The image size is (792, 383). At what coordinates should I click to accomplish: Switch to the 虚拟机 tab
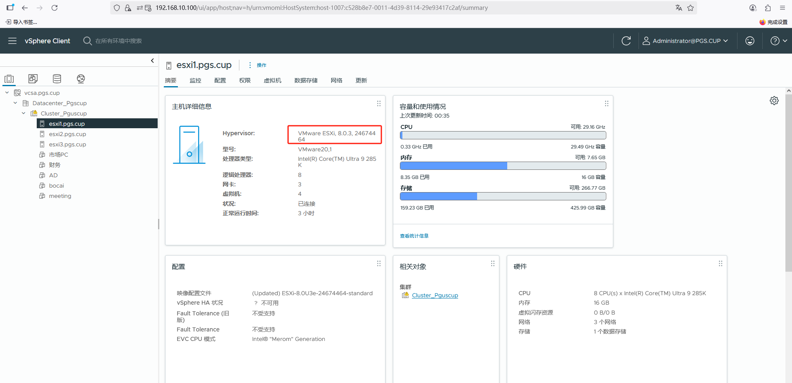click(272, 80)
